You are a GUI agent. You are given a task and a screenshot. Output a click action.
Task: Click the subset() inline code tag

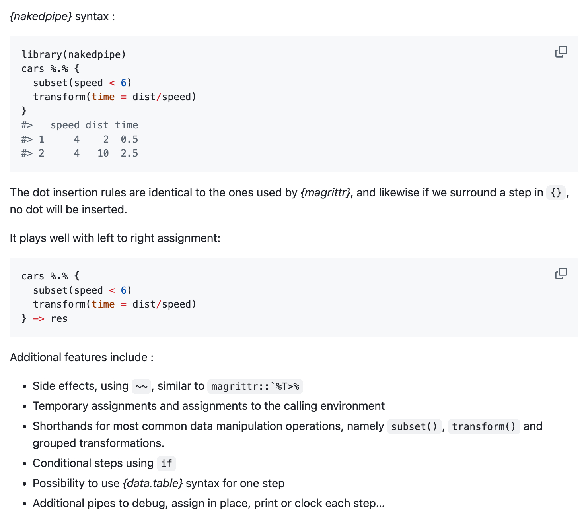414,426
